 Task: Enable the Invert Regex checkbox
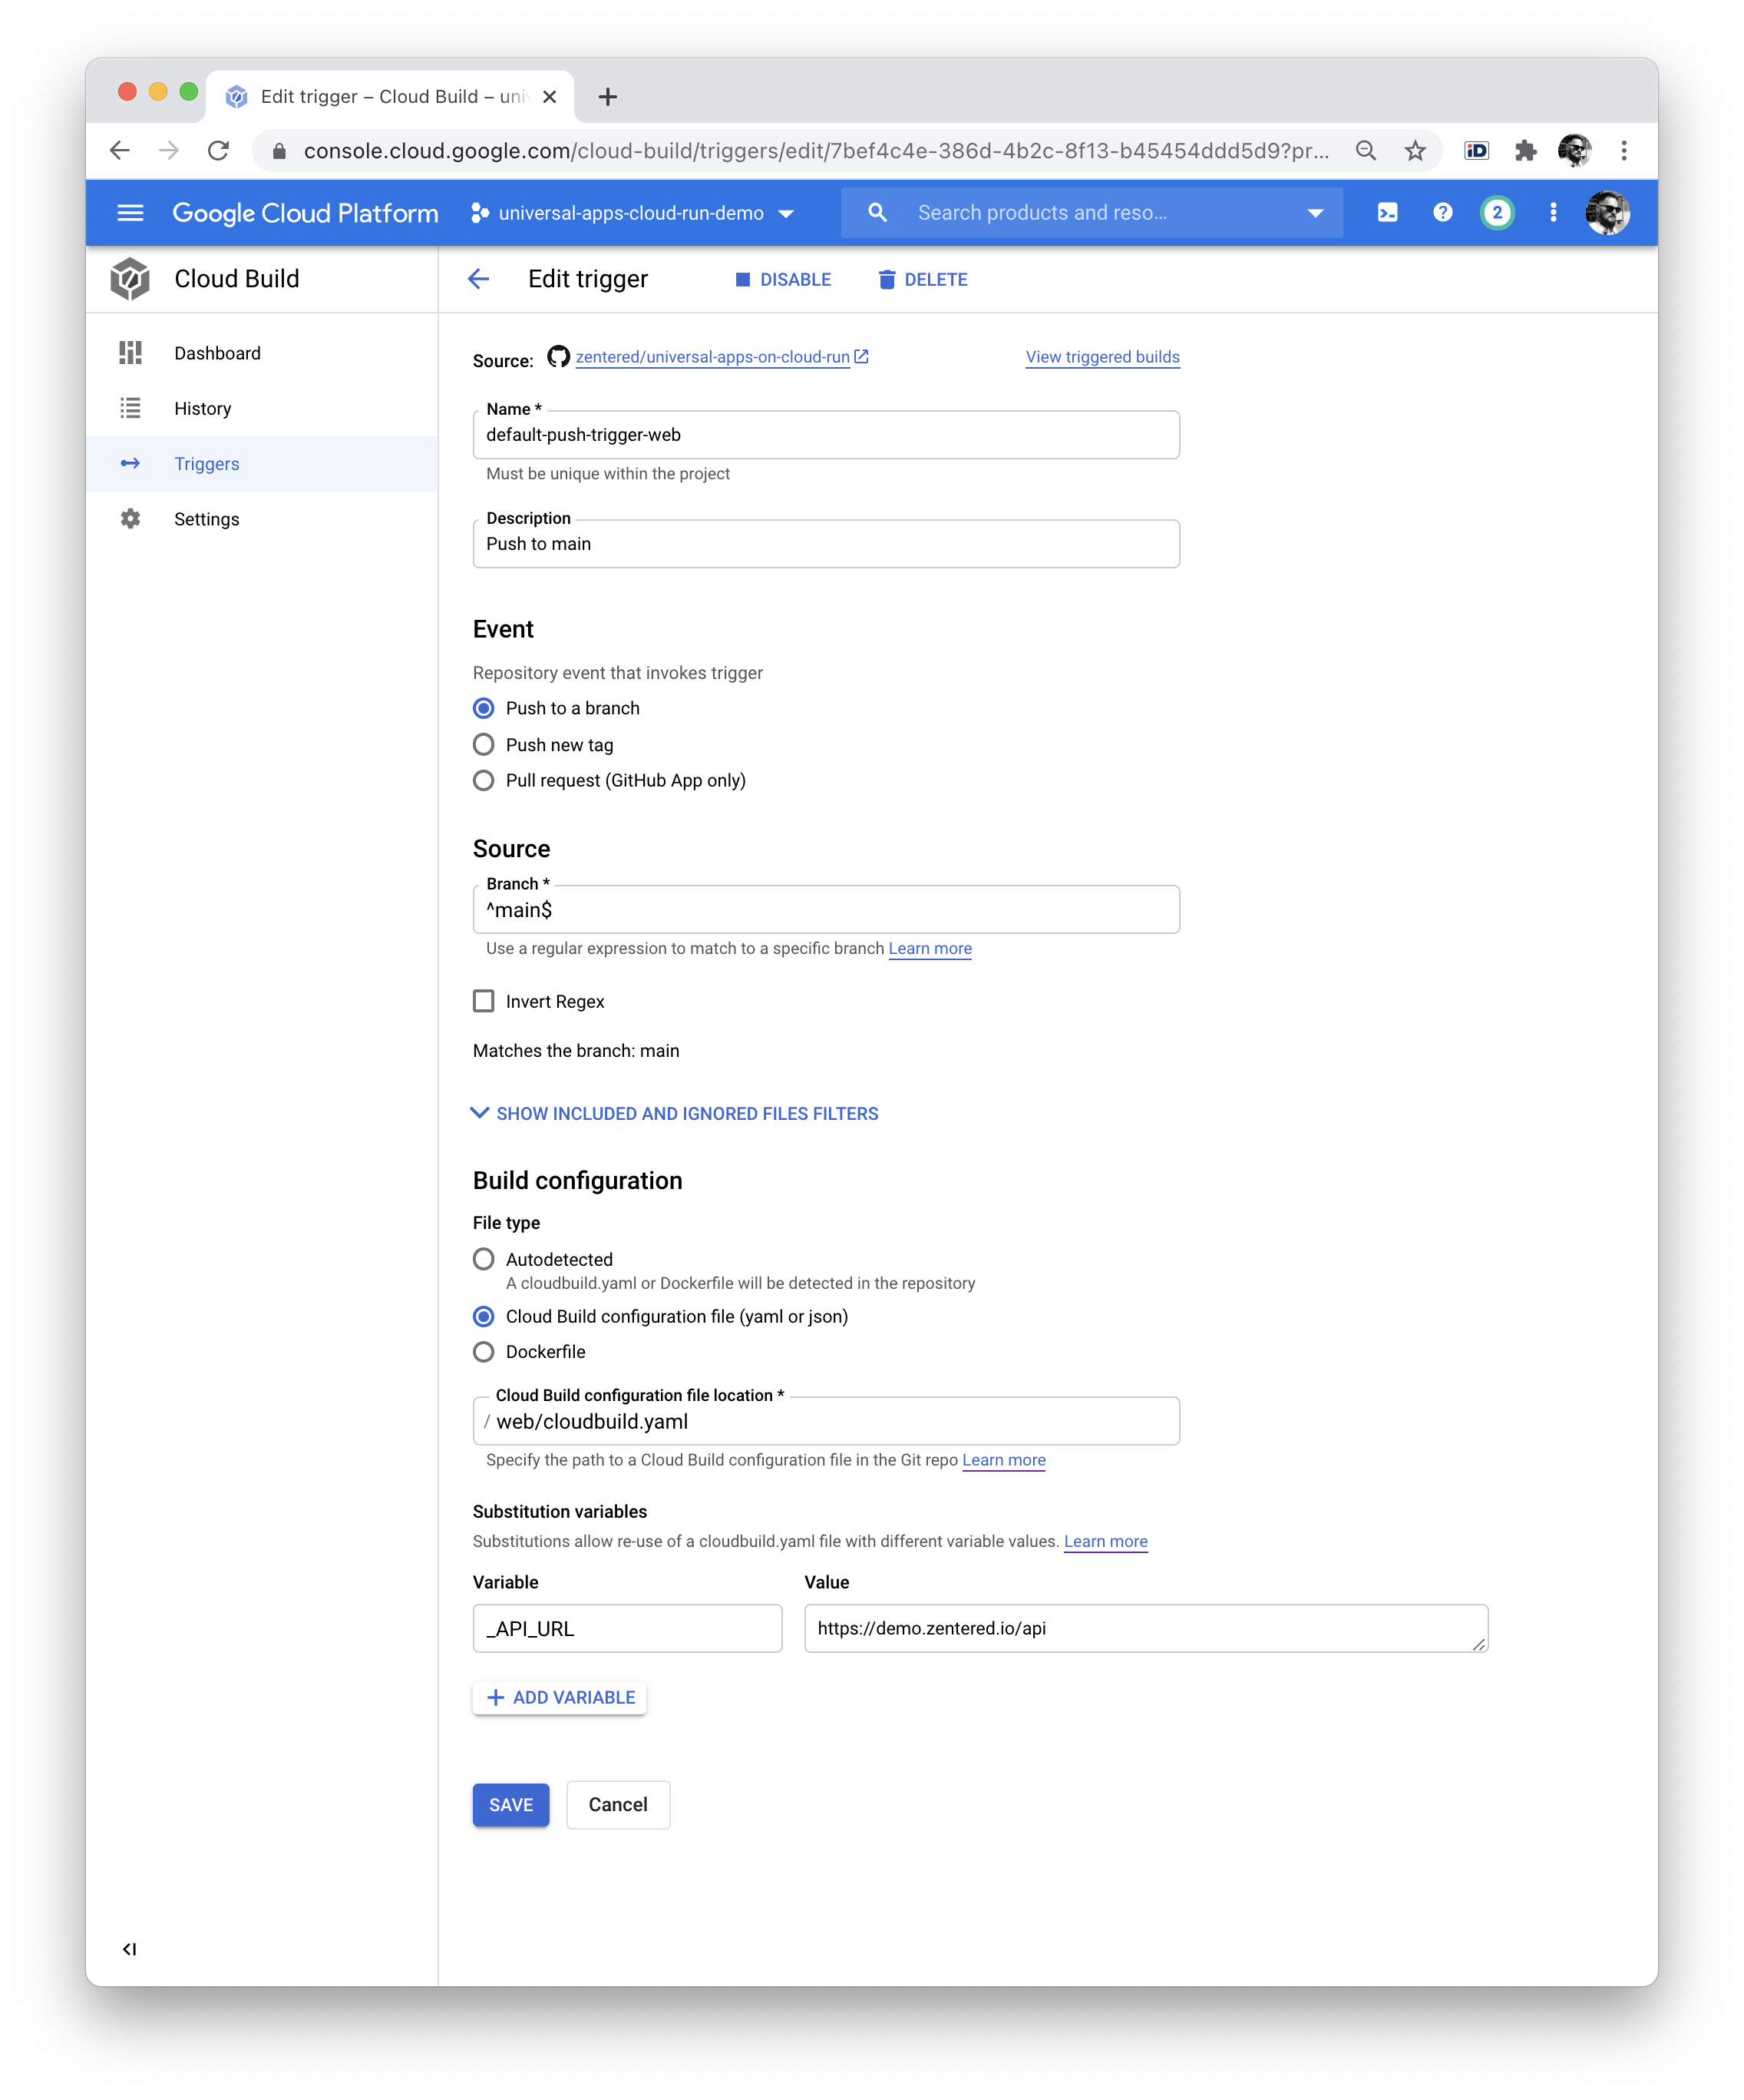pyautogui.click(x=484, y=1001)
